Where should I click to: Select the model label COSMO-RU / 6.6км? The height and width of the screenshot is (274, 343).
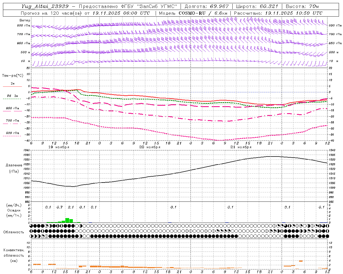point(203,13)
